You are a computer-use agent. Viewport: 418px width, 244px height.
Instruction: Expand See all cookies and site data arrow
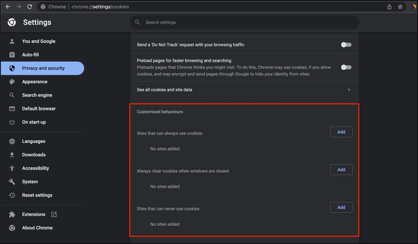(x=349, y=90)
